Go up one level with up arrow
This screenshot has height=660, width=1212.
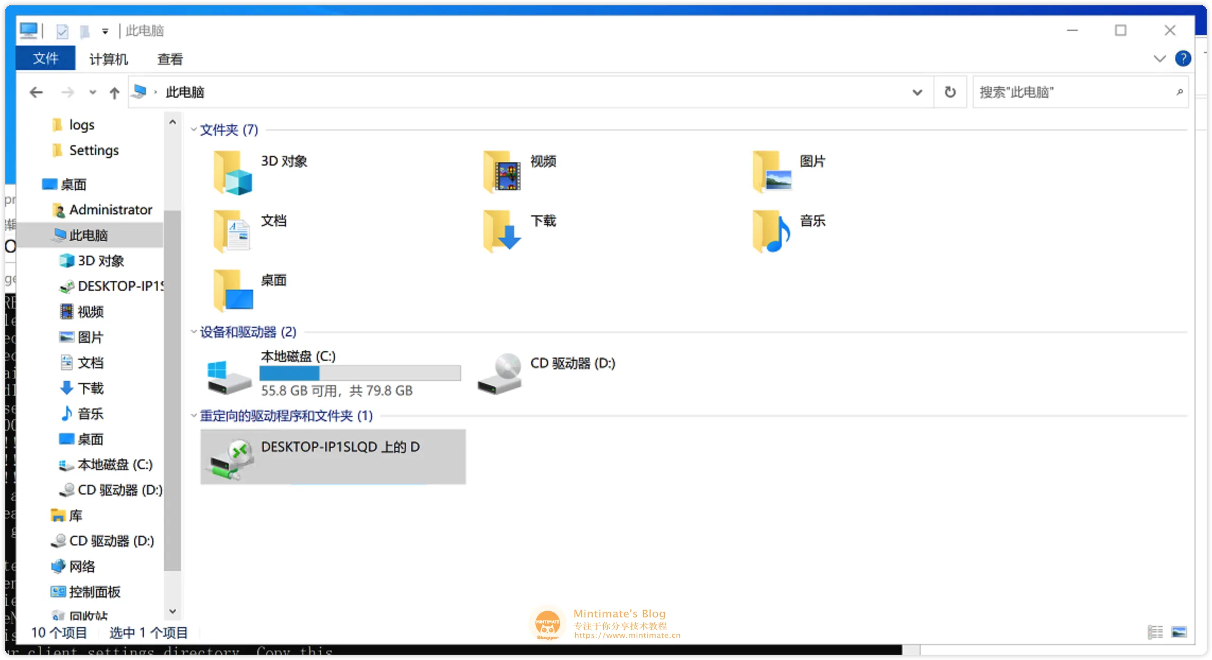pyautogui.click(x=114, y=93)
